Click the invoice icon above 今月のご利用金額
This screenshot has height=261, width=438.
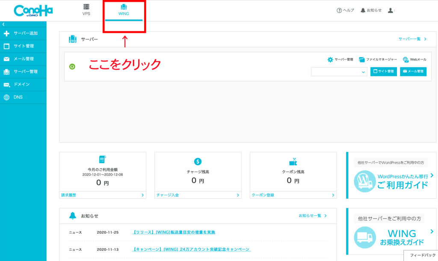103,159
